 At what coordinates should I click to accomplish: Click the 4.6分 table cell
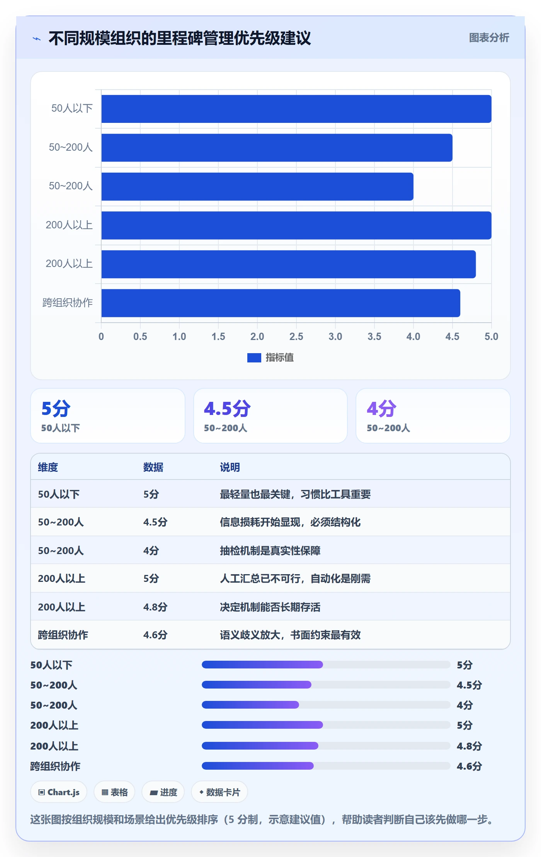(x=155, y=635)
